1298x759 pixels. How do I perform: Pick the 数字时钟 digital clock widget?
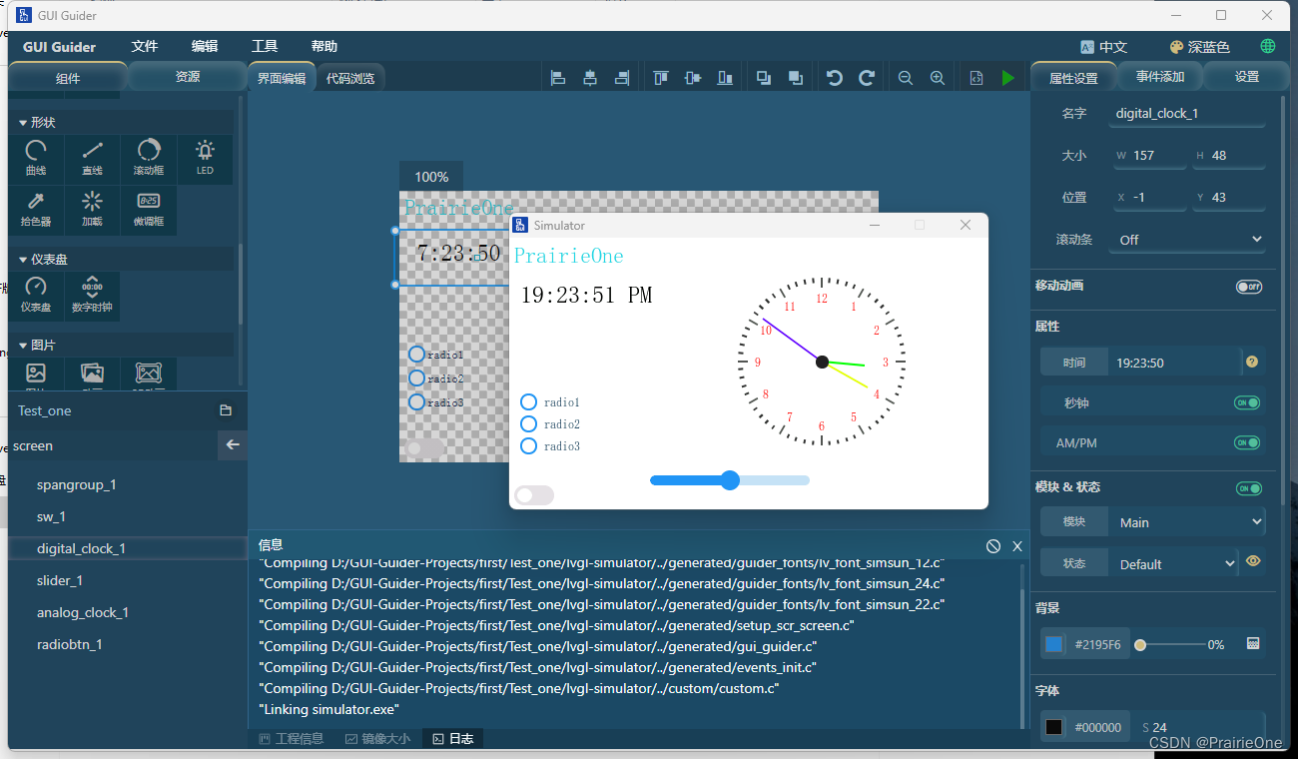(x=92, y=296)
